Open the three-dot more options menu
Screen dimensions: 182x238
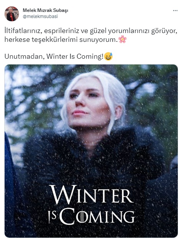click(x=175, y=11)
